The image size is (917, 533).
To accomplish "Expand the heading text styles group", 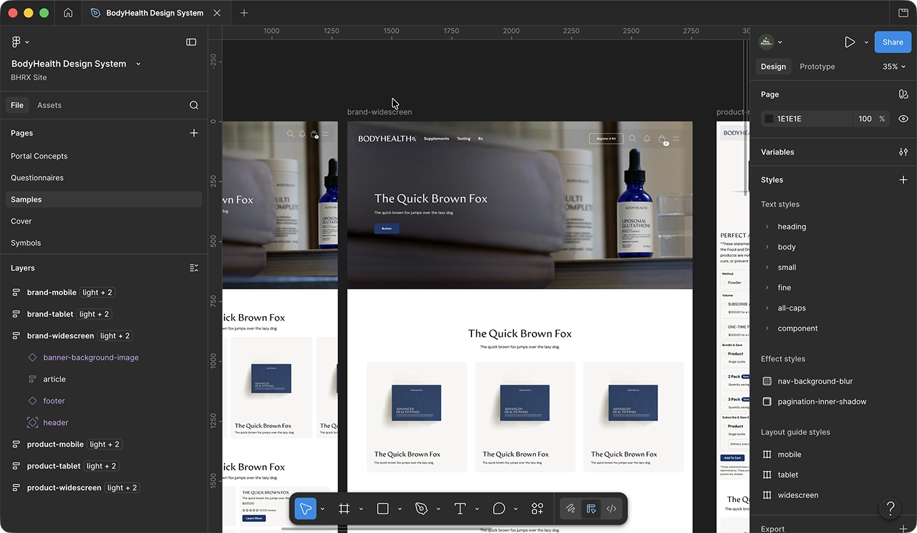I will (767, 226).
